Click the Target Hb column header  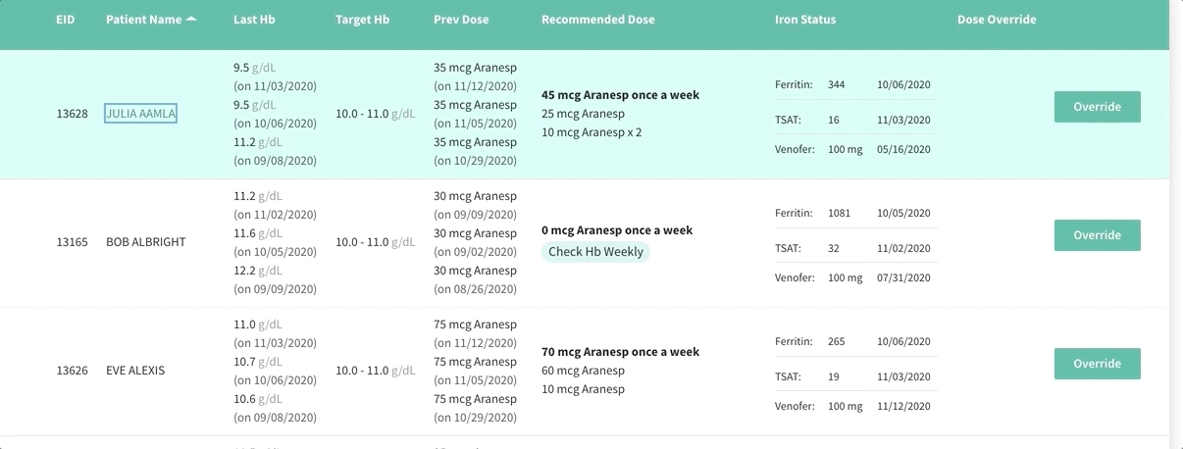pyautogui.click(x=362, y=20)
